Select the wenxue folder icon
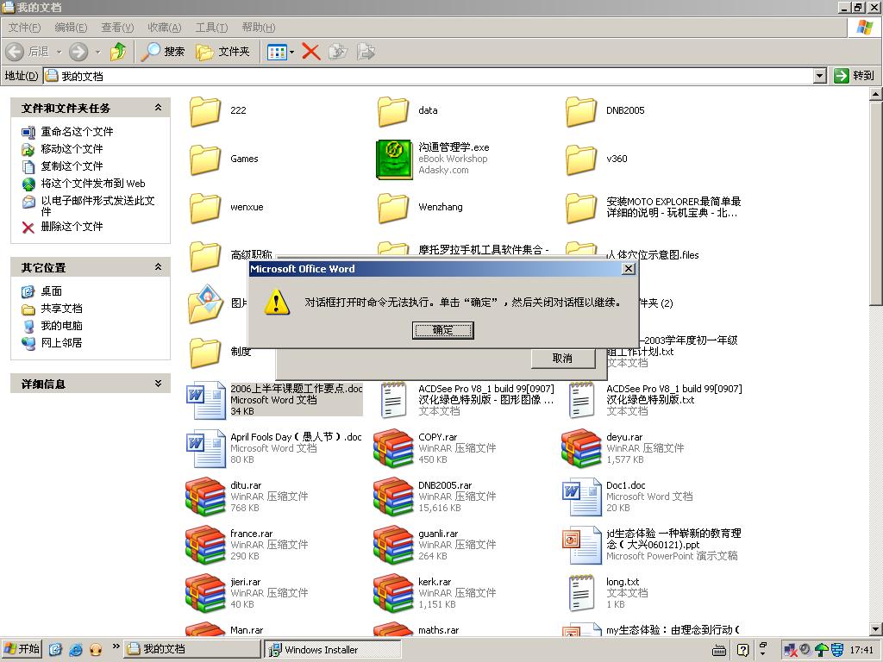The width and height of the screenshot is (883, 662). (205, 208)
